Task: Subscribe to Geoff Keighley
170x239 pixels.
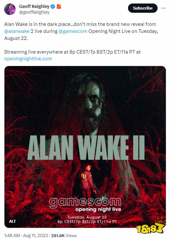Action: point(143,8)
